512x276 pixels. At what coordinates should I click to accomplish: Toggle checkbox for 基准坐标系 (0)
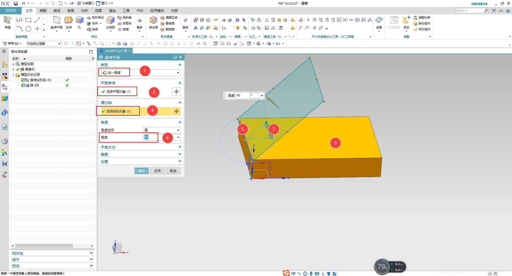click(x=23, y=80)
